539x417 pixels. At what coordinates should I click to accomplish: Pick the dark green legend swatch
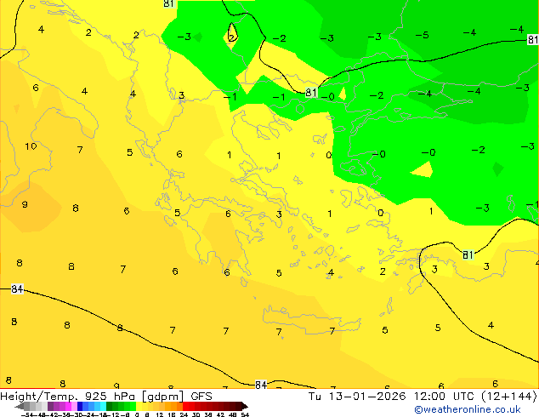coord(110,406)
